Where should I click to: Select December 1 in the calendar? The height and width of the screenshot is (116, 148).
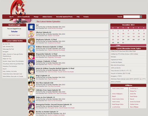113,31
